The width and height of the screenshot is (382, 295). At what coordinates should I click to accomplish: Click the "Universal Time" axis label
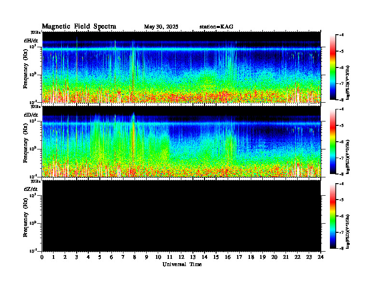click(182, 264)
